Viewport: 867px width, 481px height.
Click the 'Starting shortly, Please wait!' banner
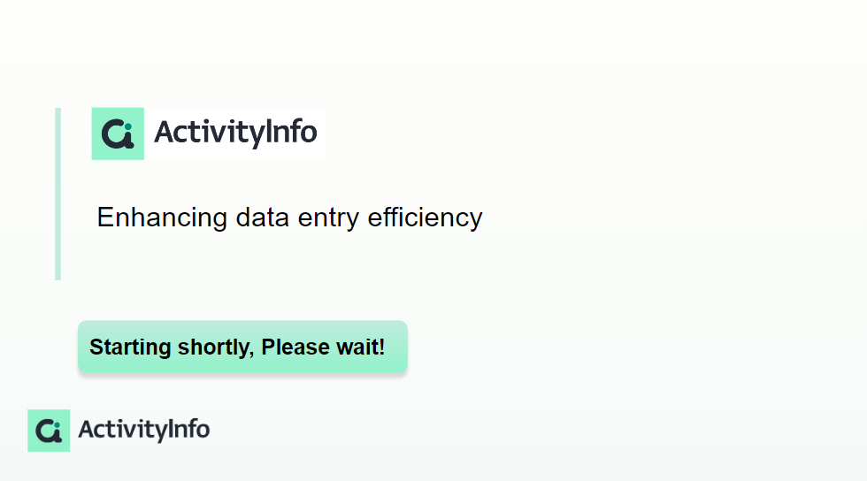[x=242, y=347]
